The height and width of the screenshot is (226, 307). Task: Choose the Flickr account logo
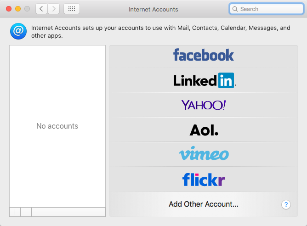[203, 179]
